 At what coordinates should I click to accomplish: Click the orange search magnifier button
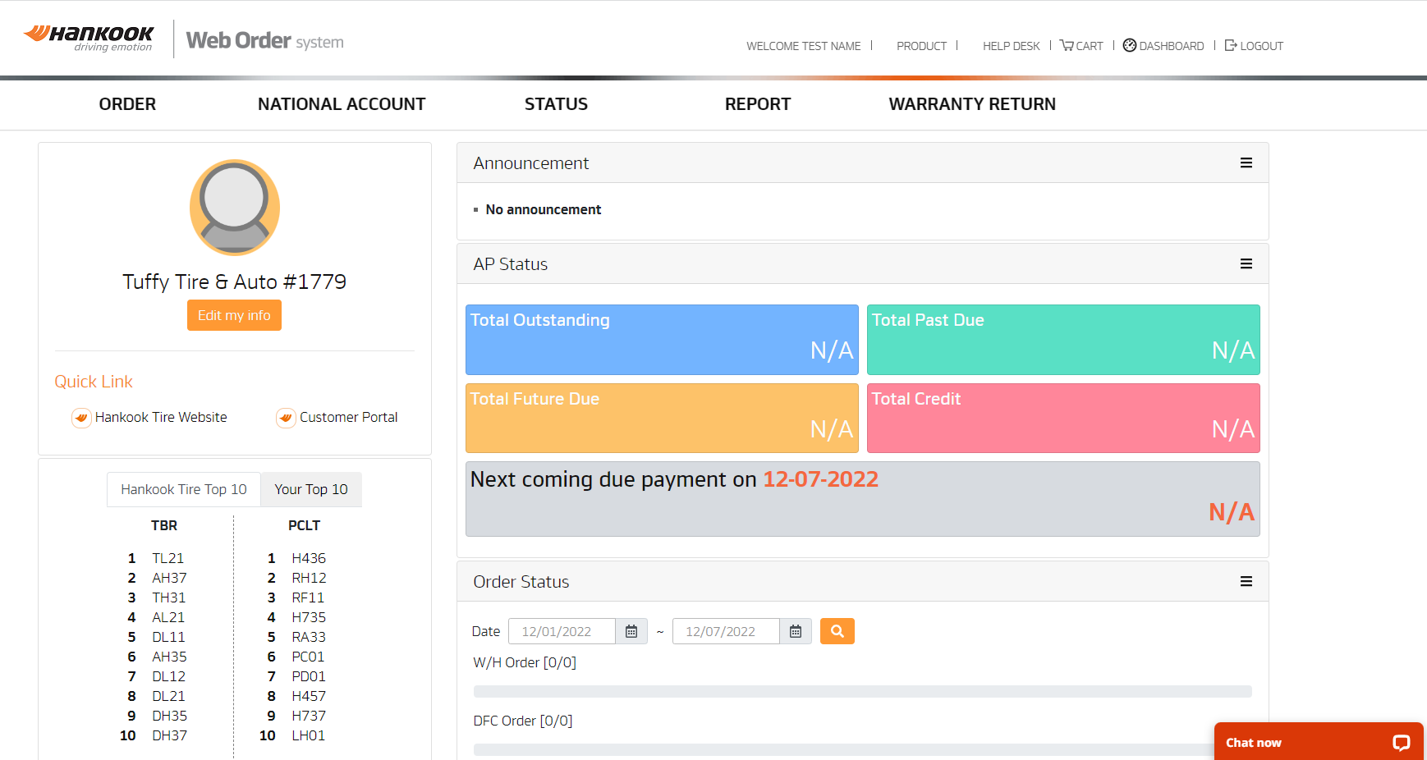tap(837, 631)
